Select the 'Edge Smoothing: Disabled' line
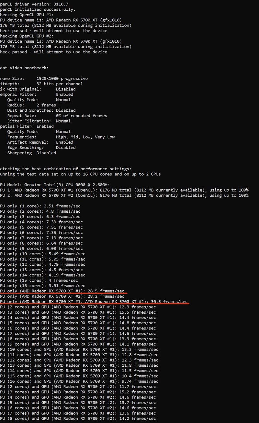The image size is (259, 423). 41,148
